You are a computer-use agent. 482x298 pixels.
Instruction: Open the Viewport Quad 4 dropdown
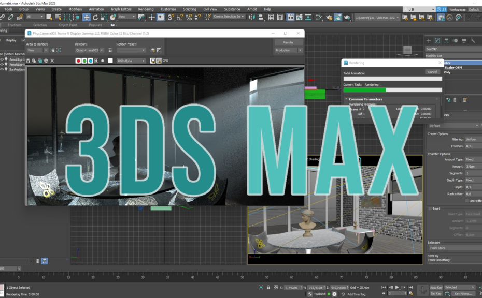point(90,50)
